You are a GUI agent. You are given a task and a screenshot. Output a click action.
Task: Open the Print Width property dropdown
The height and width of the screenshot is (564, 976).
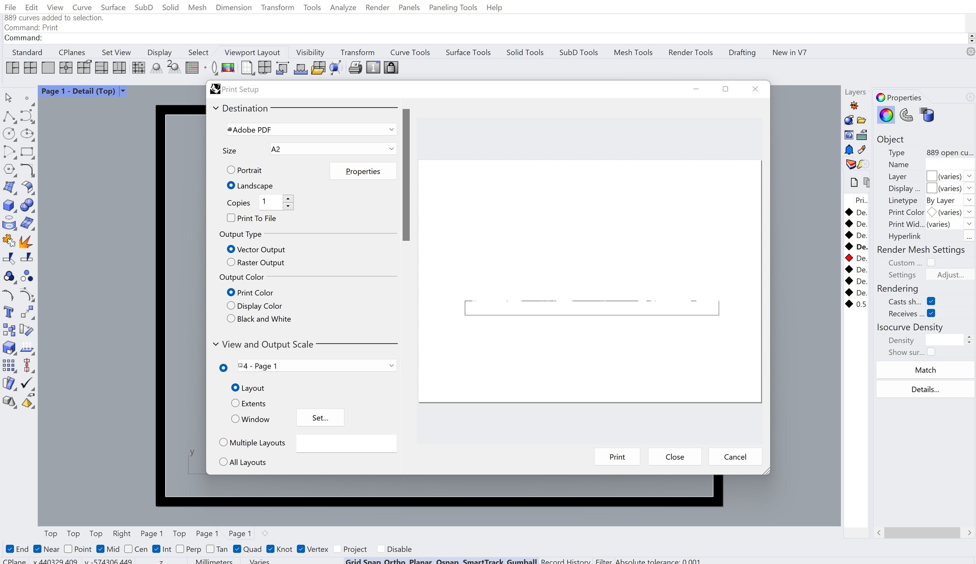969,224
